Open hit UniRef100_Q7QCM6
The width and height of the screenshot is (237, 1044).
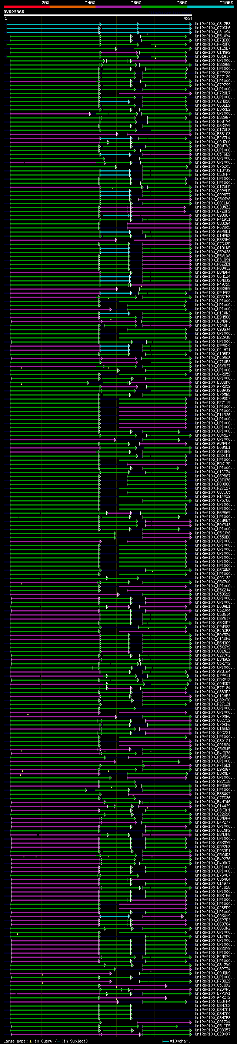click(x=212, y=28)
